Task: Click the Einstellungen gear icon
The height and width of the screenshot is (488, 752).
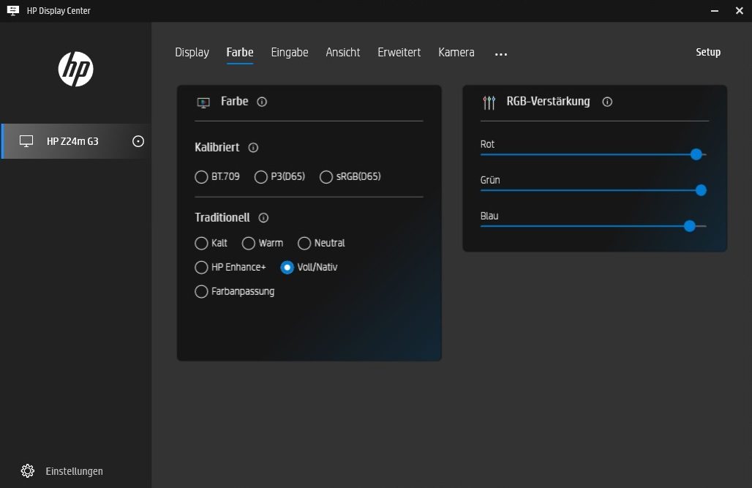Action: tap(28, 471)
